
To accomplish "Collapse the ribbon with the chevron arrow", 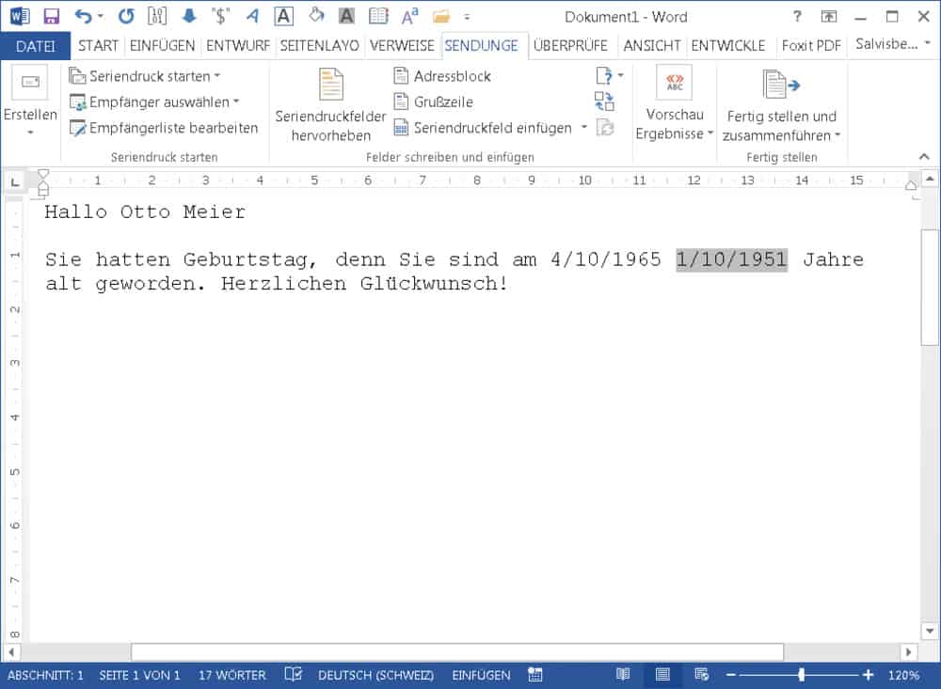I will tap(927, 157).
